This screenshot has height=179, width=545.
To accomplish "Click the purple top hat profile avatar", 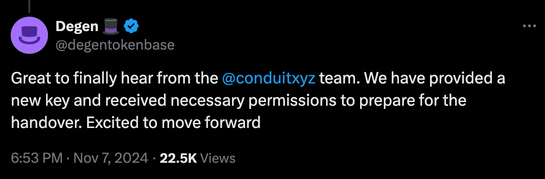I will coord(29,35).
